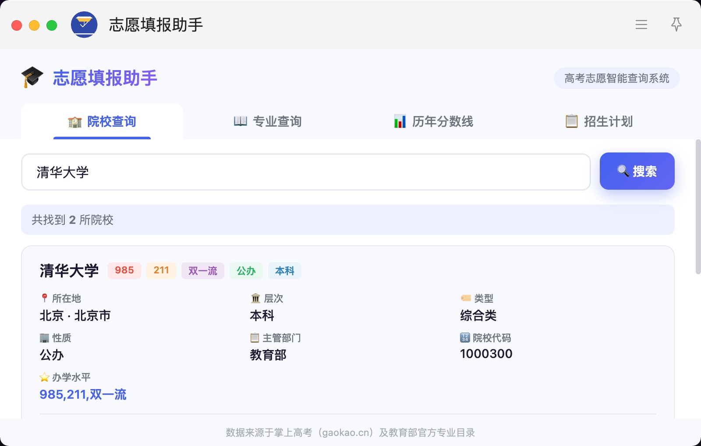Click the 所在地 field label
The height and width of the screenshot is (446, 701).
tap(67, 298)
